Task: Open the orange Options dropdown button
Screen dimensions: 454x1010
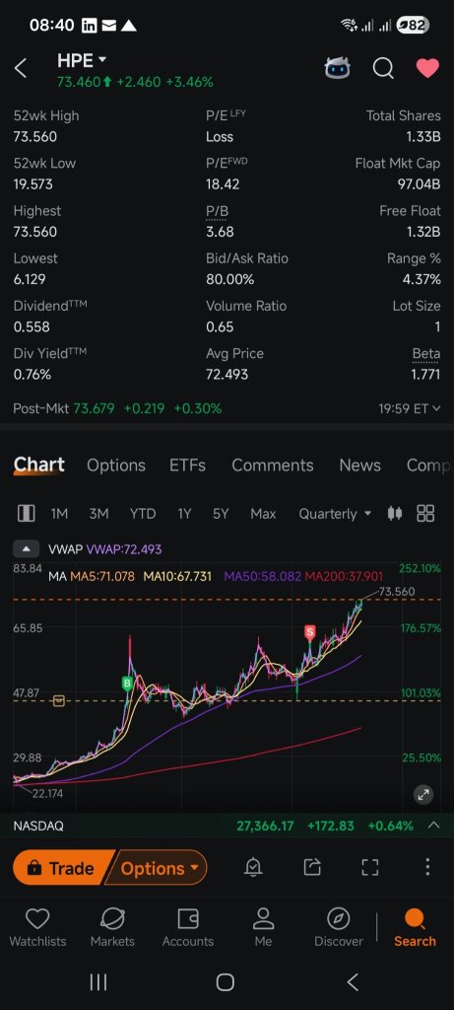Action: pos(158,868)
